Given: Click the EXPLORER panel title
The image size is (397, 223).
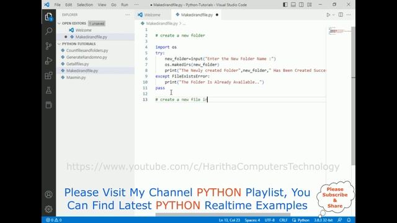Looking at the screenshot, I should pyautogui.click(x=70, y=15).
